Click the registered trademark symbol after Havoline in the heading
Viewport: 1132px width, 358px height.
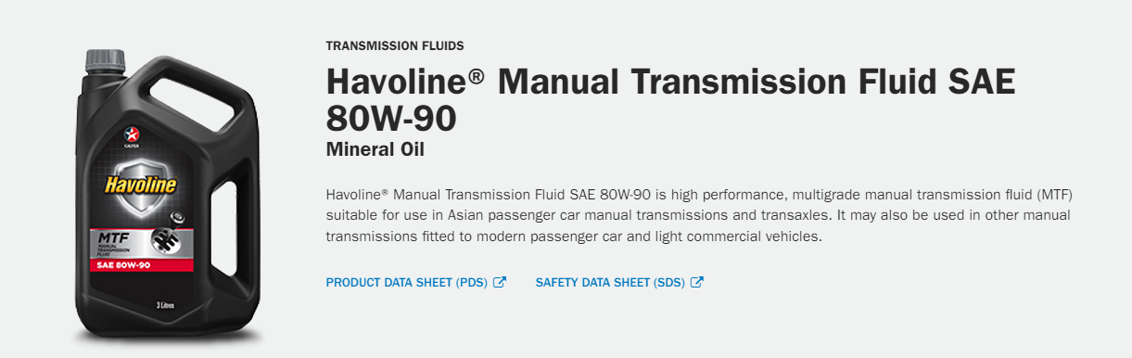click(476, 77)
